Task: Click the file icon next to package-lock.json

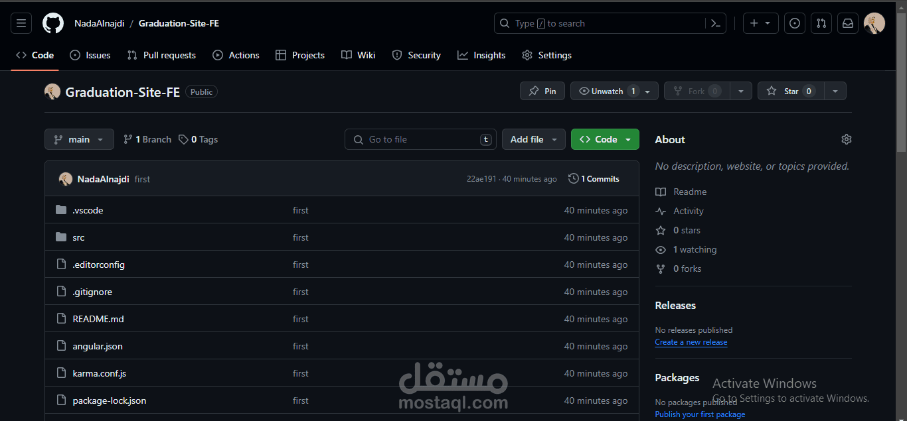Action: coord(61,400)
